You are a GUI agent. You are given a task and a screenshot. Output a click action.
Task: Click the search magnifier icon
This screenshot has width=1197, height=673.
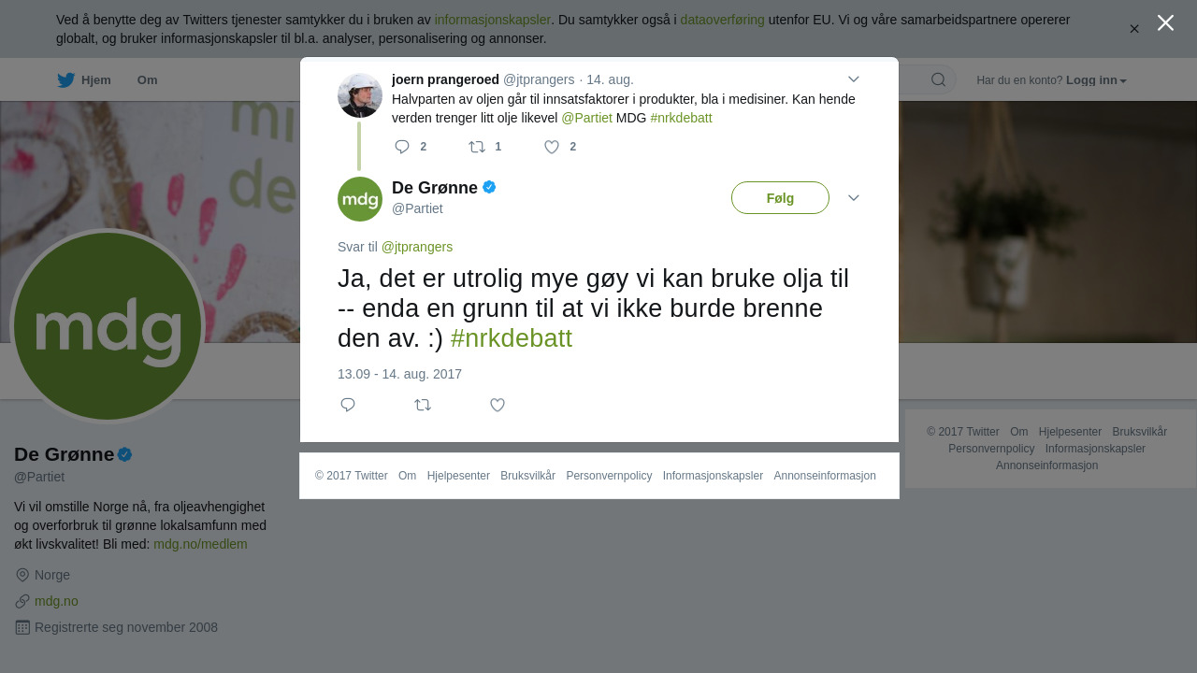(938, 79)
